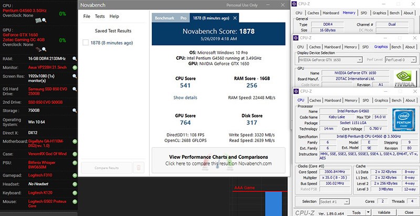Image resolution: width=420 pixels, height=216 pixels.
Task: Click the magnifier icon under the CPU entry
Action: pyautogui.click(x=44, y=20)
